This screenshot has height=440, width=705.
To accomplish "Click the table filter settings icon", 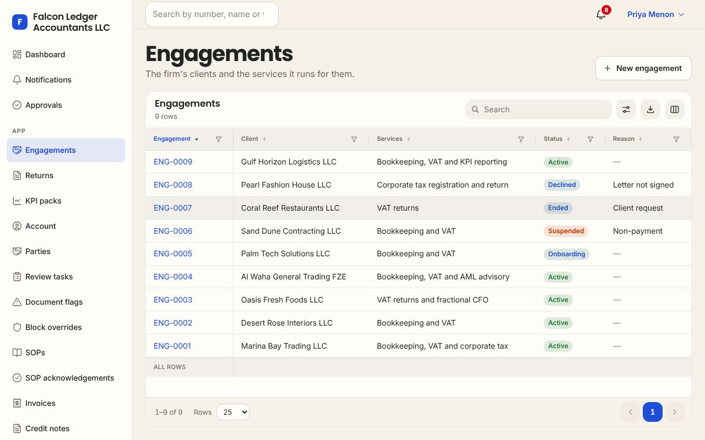I will (626, 109).
